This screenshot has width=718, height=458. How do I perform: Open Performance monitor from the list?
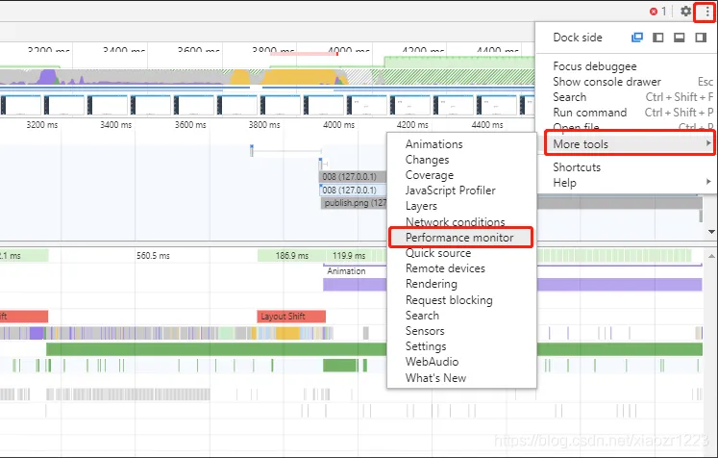[x=460, y=238]
